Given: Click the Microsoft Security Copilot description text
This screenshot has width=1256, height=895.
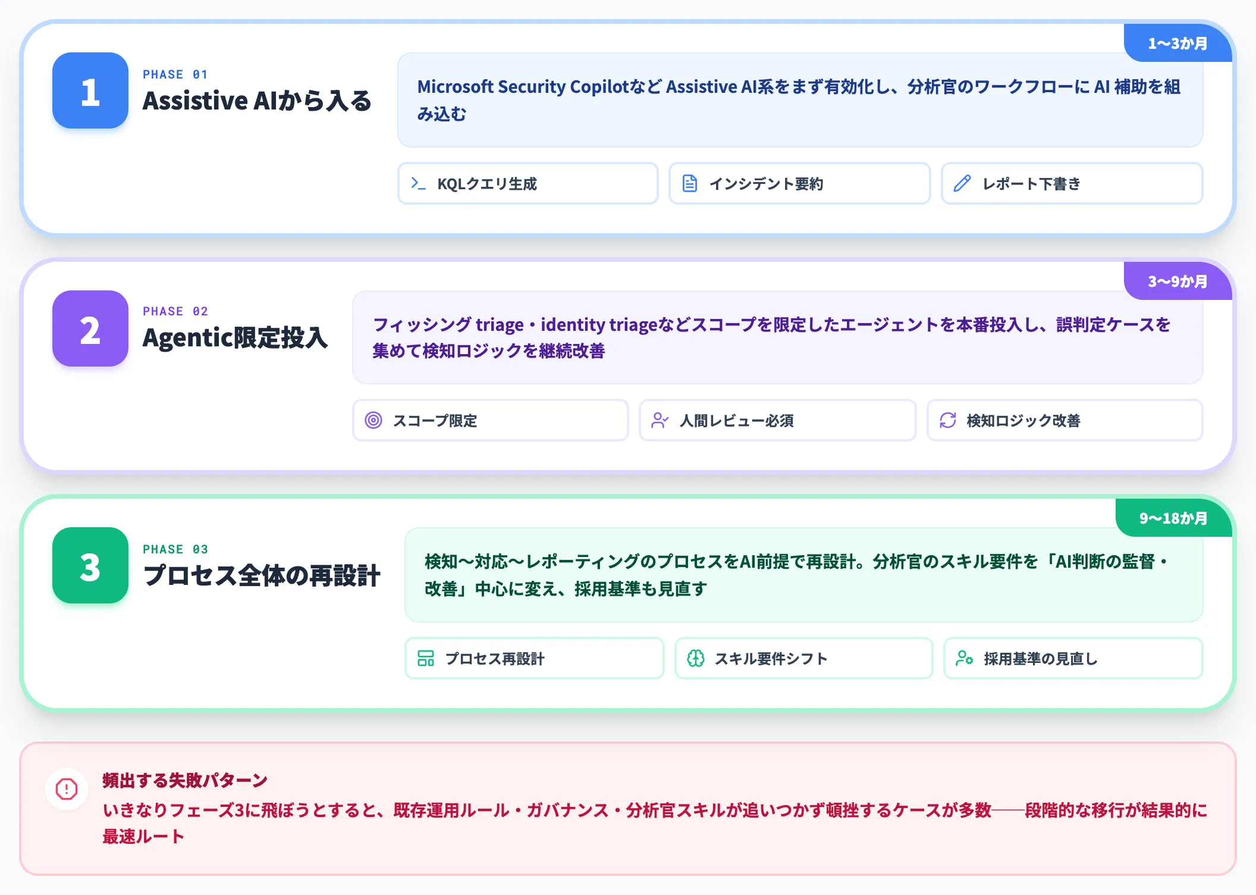Looking at the screenshot, I should 799,100.
